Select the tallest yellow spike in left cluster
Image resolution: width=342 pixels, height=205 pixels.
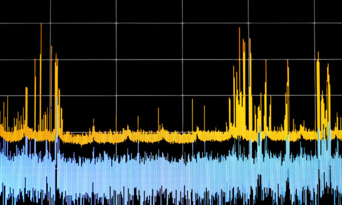pos(41,77)
